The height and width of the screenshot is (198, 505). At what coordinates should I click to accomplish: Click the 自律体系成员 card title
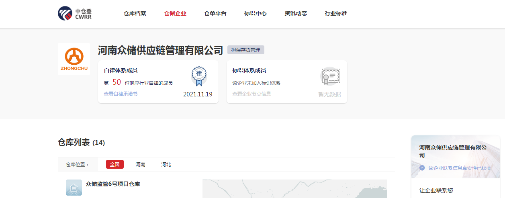pos(121,70)
